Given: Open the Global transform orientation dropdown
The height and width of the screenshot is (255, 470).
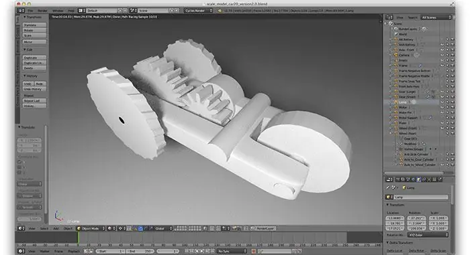Looking at the screenshot, I should click(163, 228).
